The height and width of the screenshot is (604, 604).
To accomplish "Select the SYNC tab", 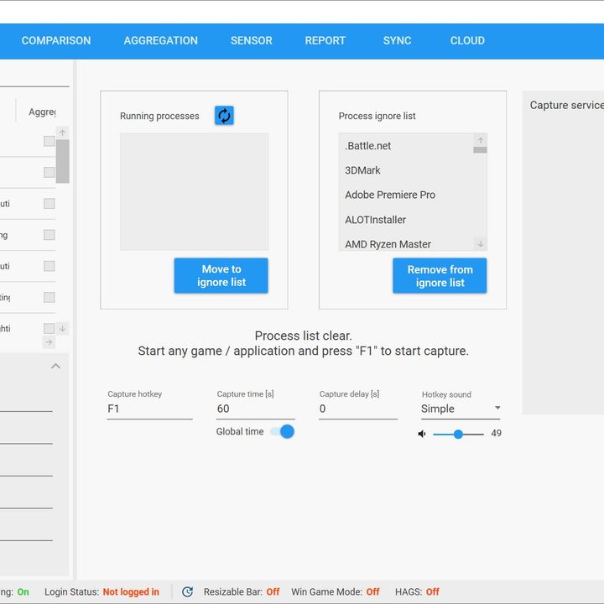I will (x=397, y=40).
